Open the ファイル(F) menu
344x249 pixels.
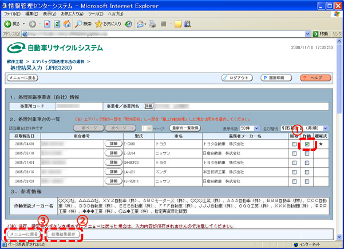[x=12, y=14]
